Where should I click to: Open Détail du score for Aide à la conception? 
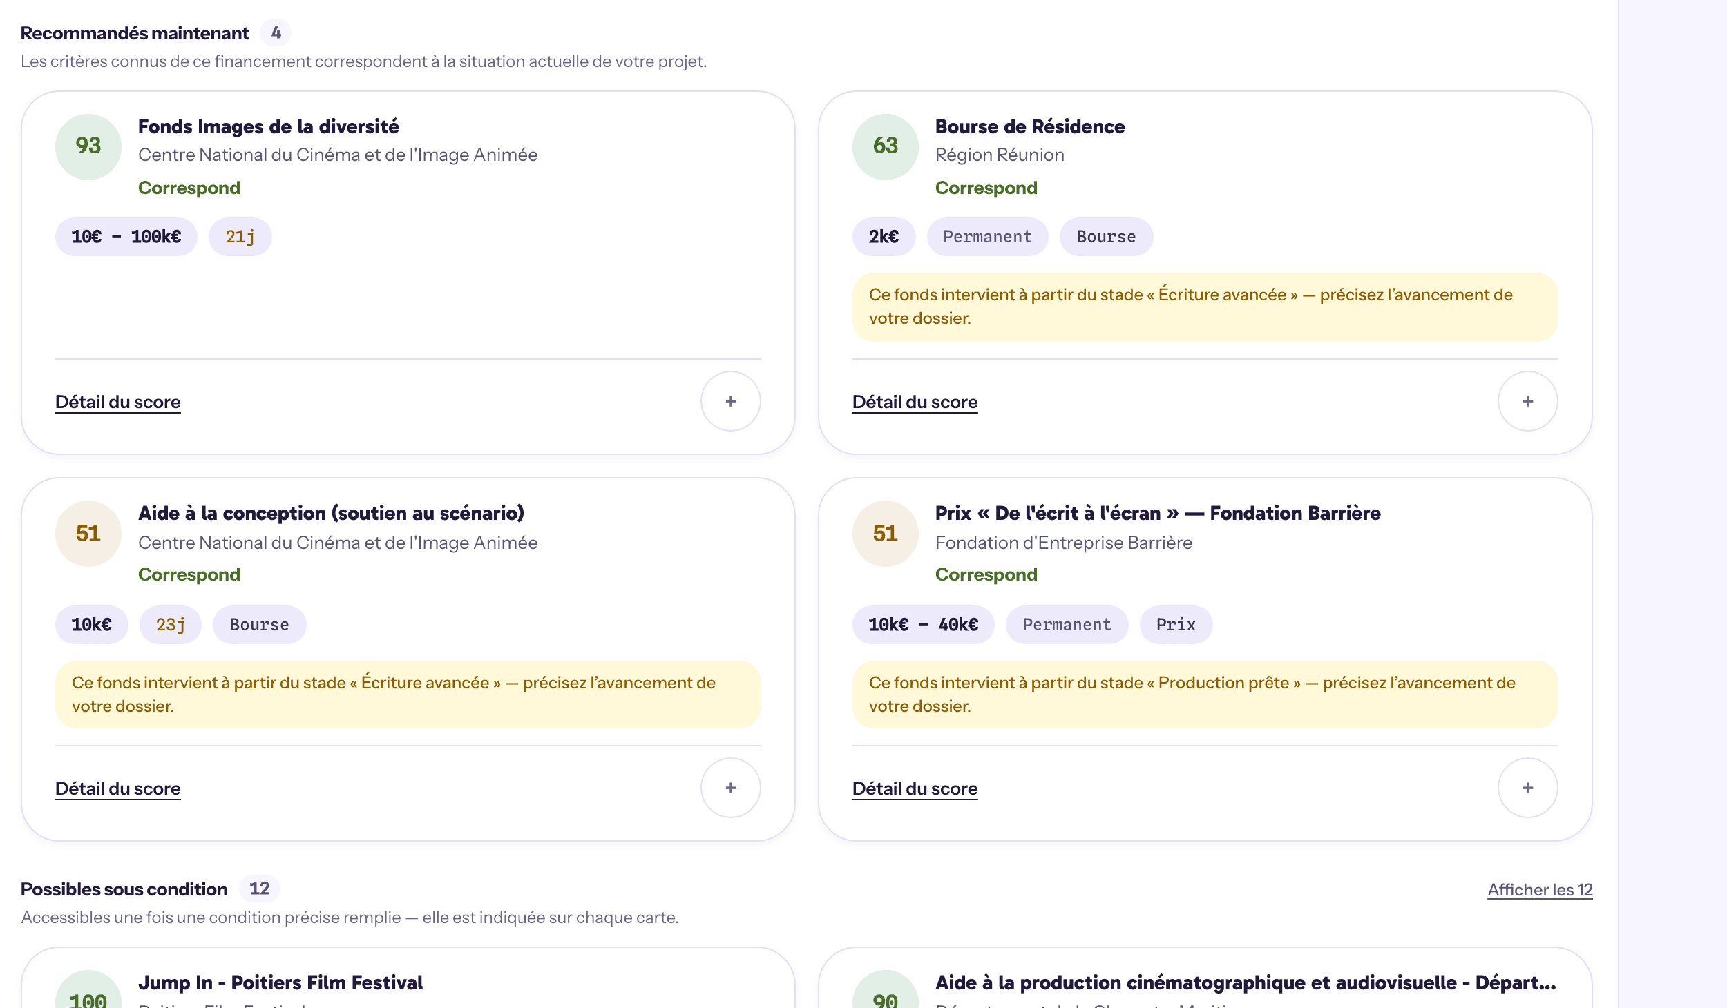point(118,788)
